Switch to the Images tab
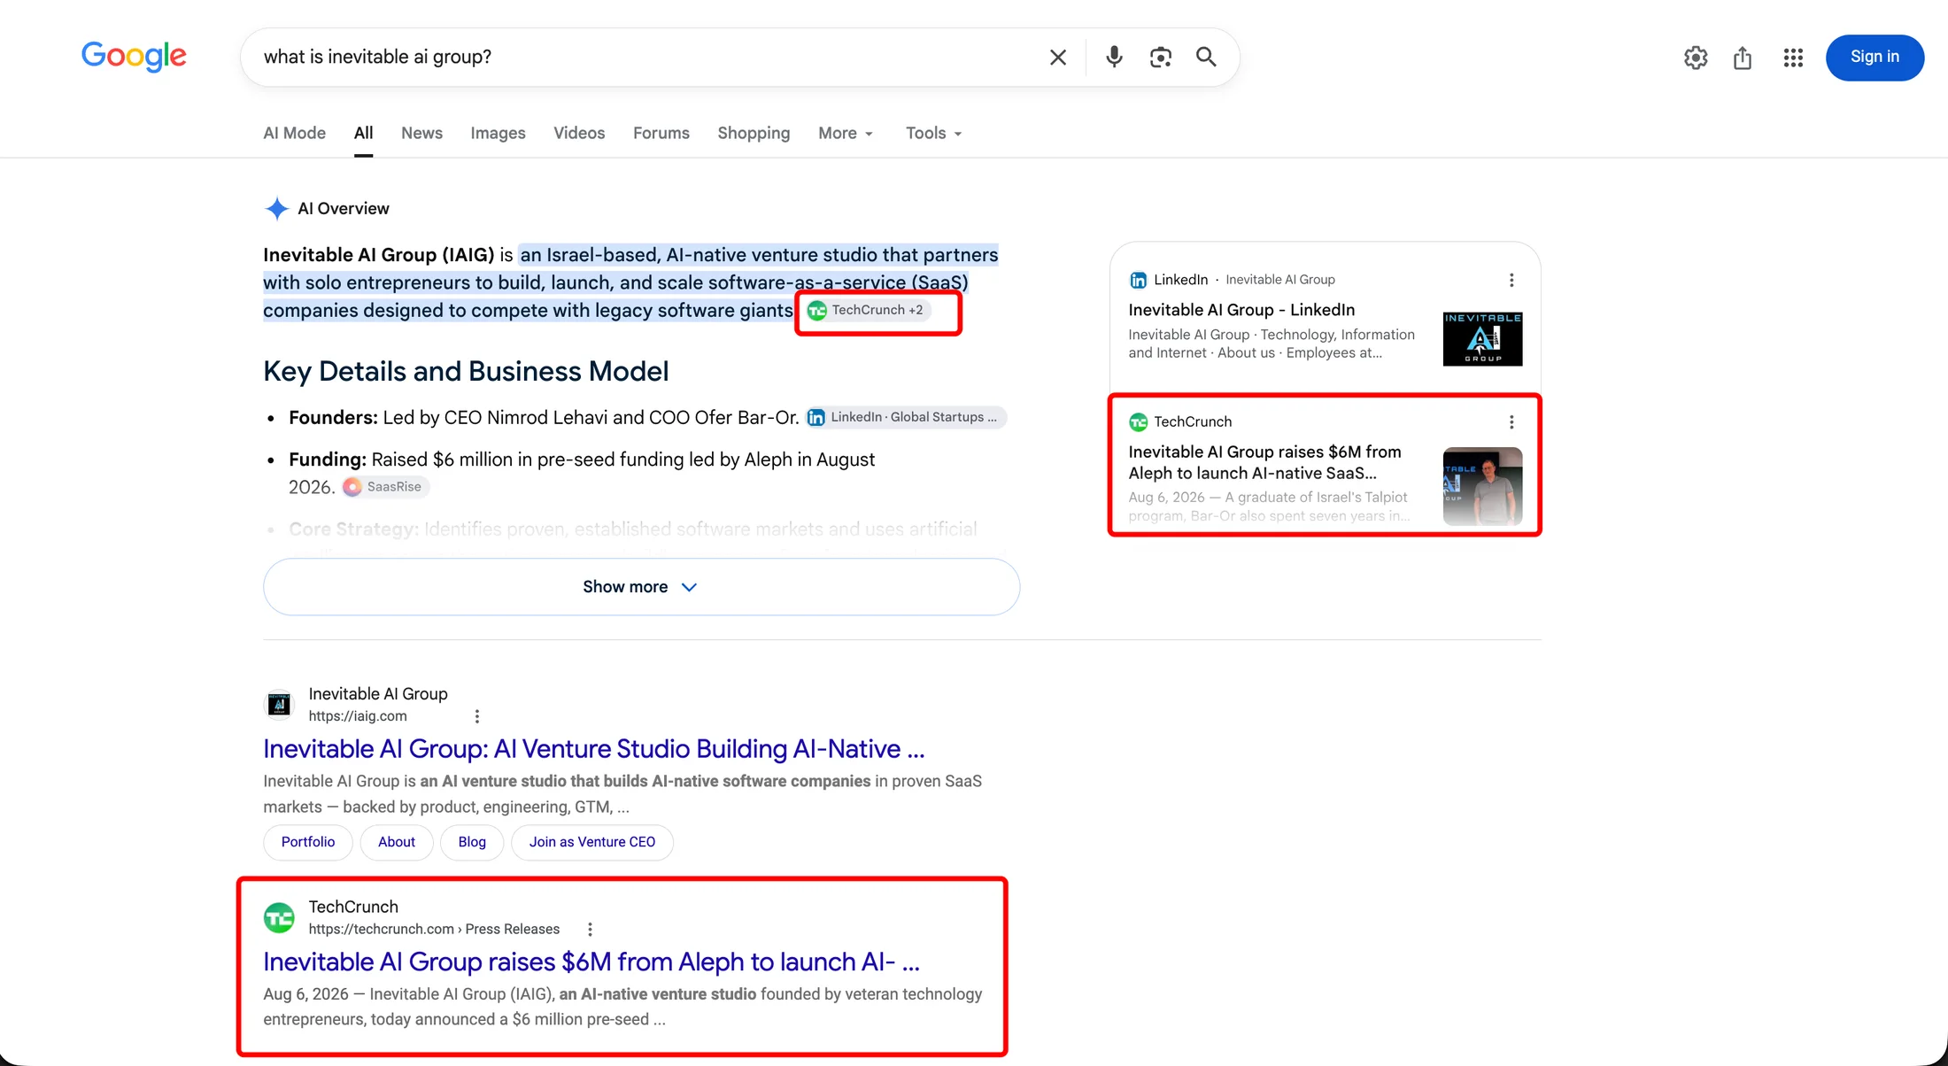Screen dimensions: 1948x1066 point(498,133)
